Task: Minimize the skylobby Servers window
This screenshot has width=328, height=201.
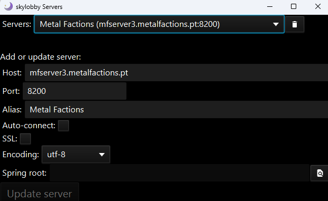Action: pyautogui.click(x=270, y=7)
